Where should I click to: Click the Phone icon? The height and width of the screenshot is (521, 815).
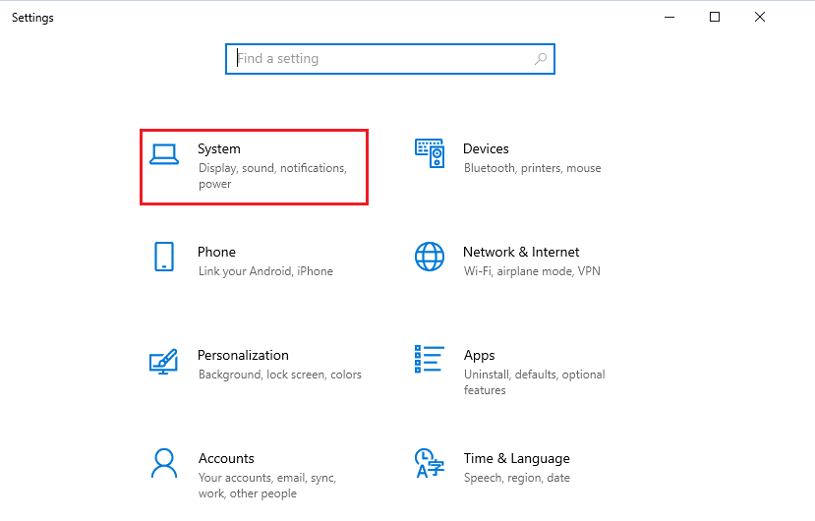pyautogui.click(x=164, y=257)
